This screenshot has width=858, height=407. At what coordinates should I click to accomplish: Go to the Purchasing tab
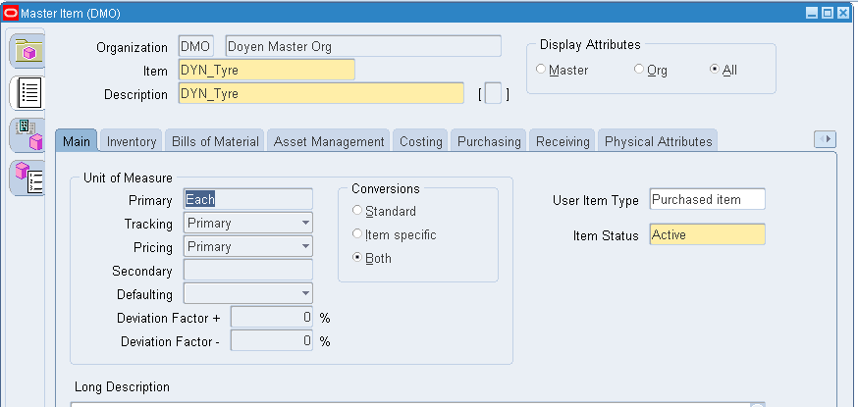pyautogui.click(x=489, y=141)
